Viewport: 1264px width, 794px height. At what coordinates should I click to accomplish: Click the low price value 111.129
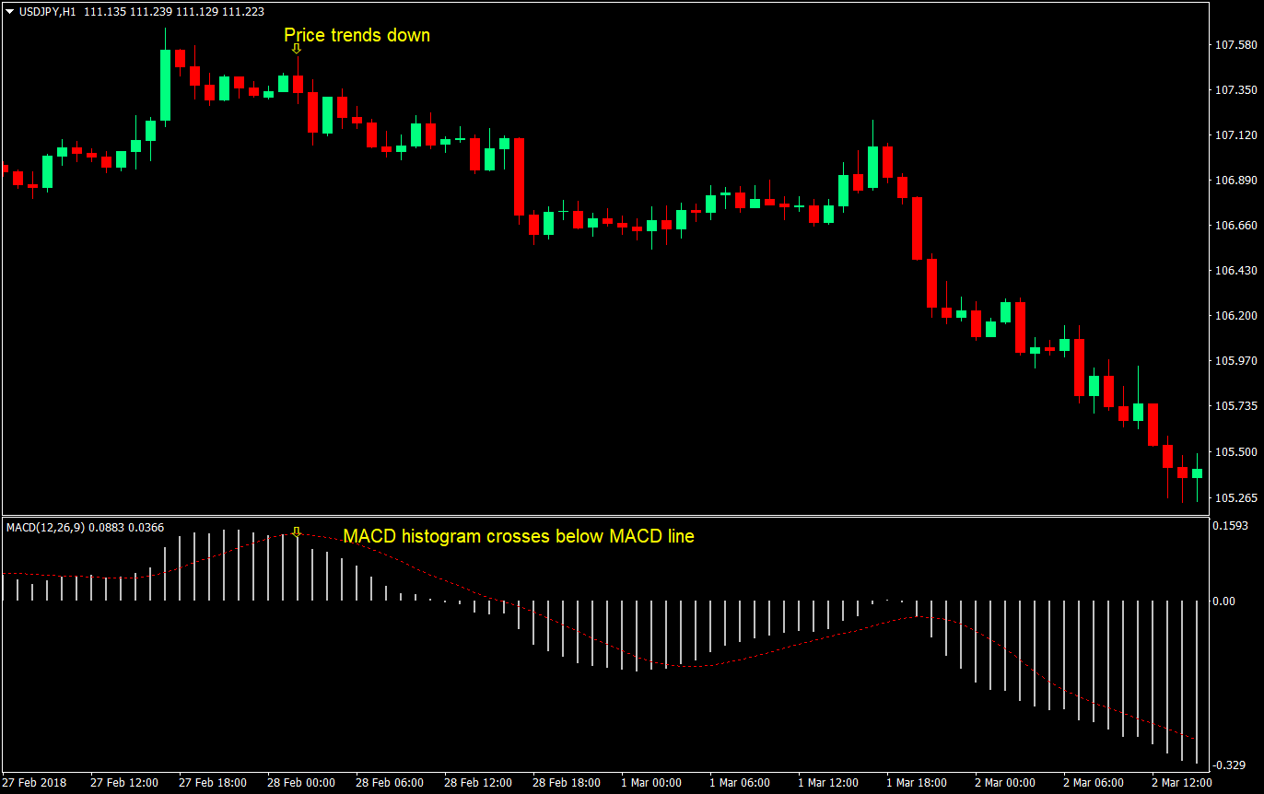tap(197, 12)
